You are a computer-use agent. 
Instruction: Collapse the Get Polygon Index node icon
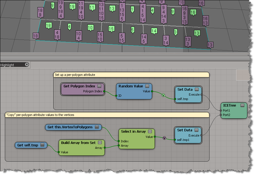pos(99,86)
